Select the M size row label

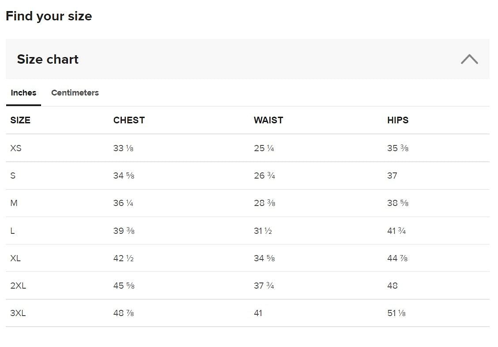click(x=14, y=203)
